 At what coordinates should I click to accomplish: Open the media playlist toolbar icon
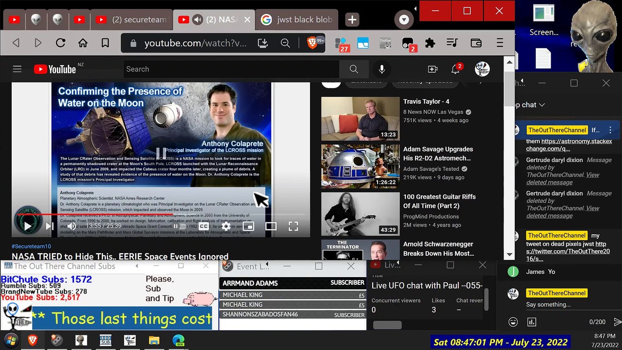click(x=452, y=43)
